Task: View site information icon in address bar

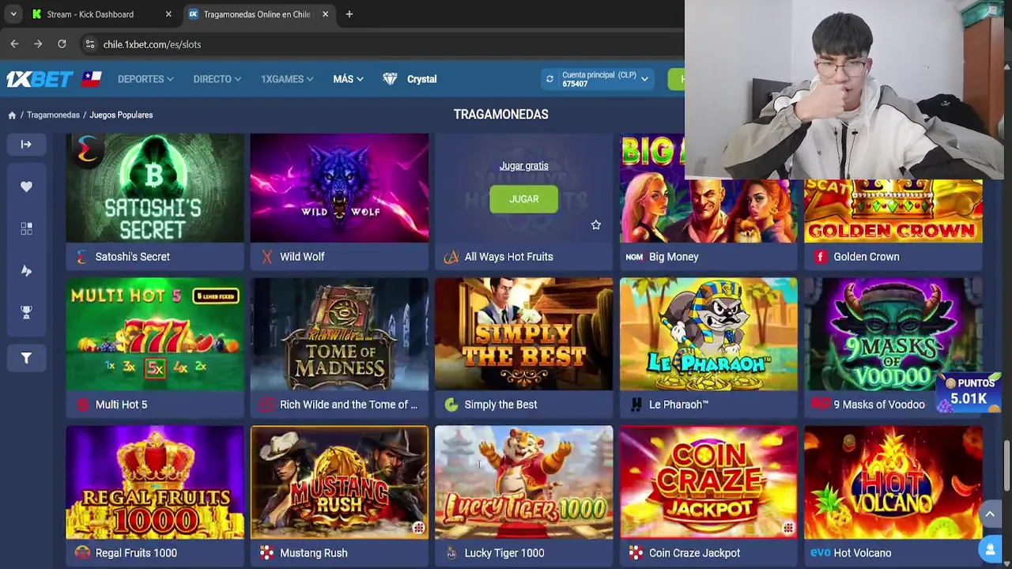Action: pos(89,44)
